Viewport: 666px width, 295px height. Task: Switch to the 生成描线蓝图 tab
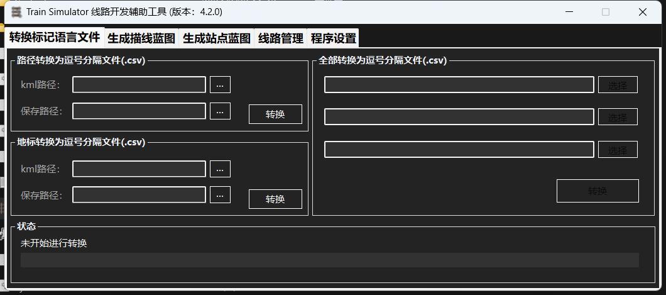coord(141,38)
